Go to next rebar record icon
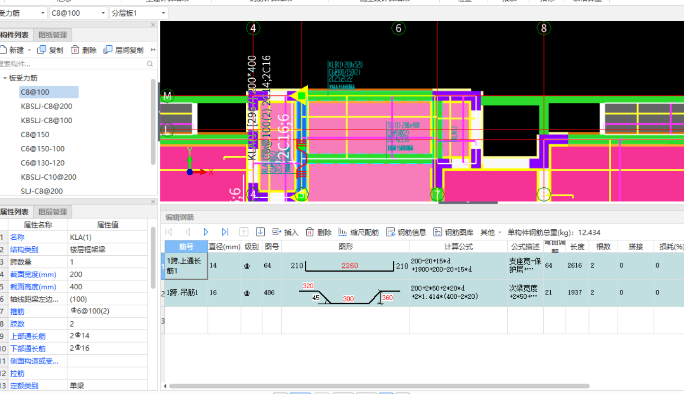The image size is (684, 394). tap(206, 232)
